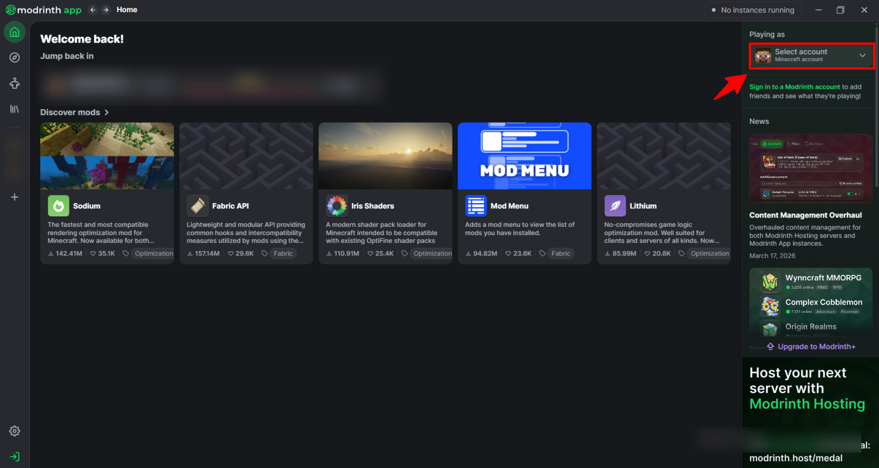Image resolution: width=879 pixels, height=468 pixels.
Task: Expand the Discover mods section
Action: point(74,112)
